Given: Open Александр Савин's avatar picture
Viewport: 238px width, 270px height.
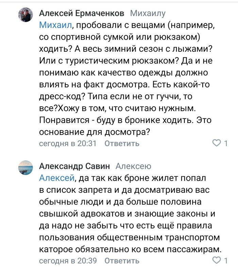Looking at the screenshot, I should click(x=25, y=168).
